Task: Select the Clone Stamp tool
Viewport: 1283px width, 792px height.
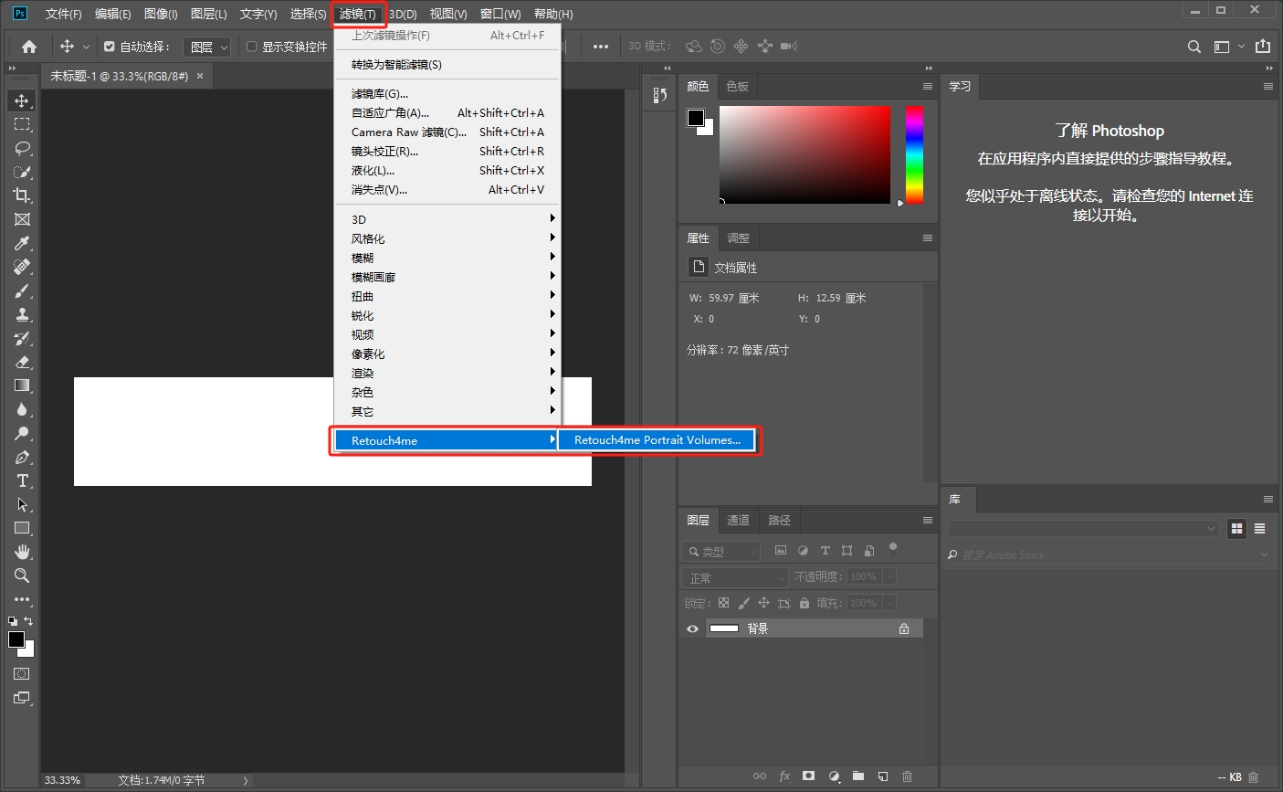Action: click(x=21, y=314)
